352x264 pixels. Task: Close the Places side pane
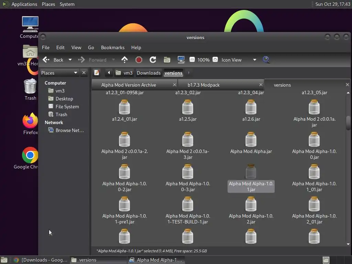click(84, 73)
